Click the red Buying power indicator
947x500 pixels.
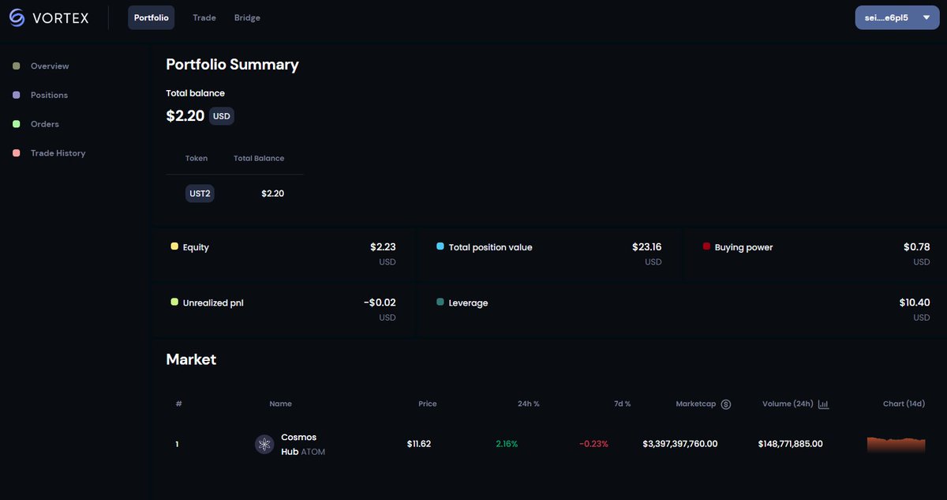(706, 246)
